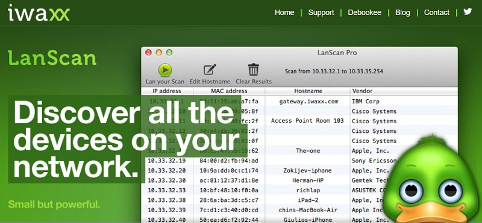Select Access Point Room 103 hostname
The width and height of the screenshot is (482, 223).
click(x=307, y=121)
